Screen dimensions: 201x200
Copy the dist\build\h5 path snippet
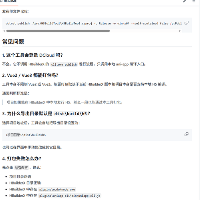(187, 134)
